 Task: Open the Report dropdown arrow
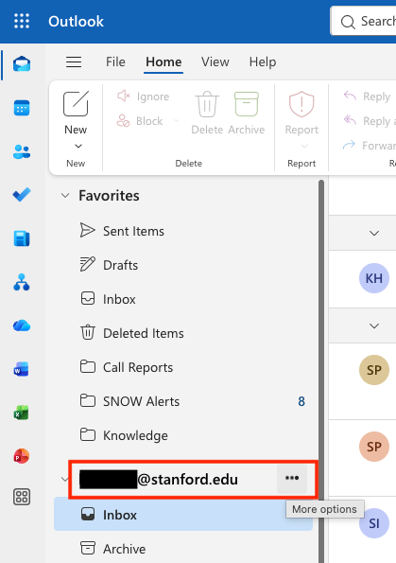click(x=304, y=146)
